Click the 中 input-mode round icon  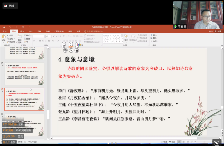(x=65, y=50)
